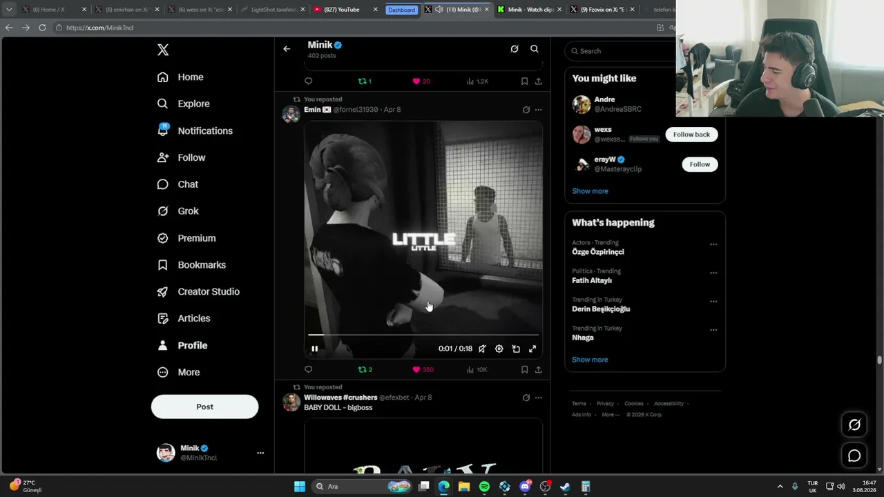Undo repost on Emin's post

365,369
